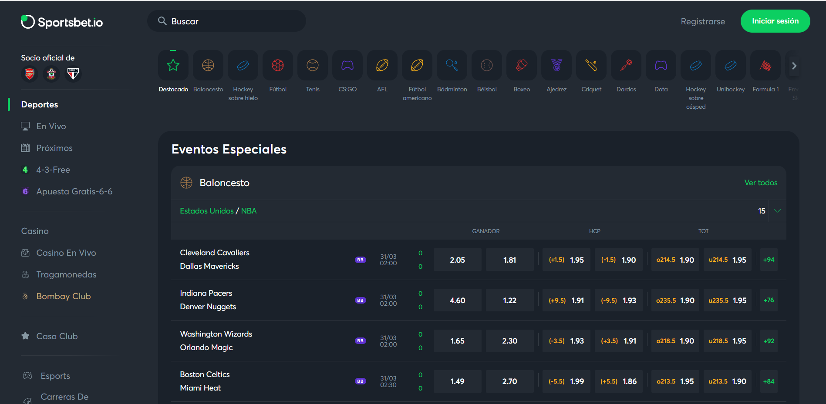Screen dimensions: 826x404
Task: Click the Buscar search field
Action: [226, 21]
